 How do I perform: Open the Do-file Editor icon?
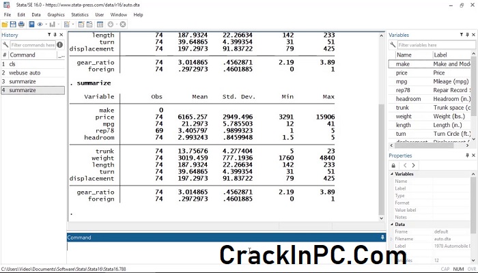(67, 25)
